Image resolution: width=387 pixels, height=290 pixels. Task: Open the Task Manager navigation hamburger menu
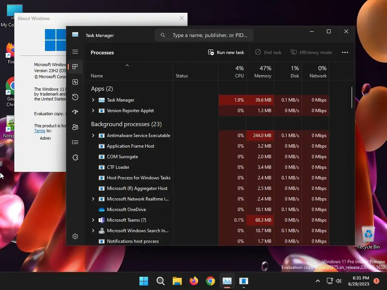tap(75, 52)
